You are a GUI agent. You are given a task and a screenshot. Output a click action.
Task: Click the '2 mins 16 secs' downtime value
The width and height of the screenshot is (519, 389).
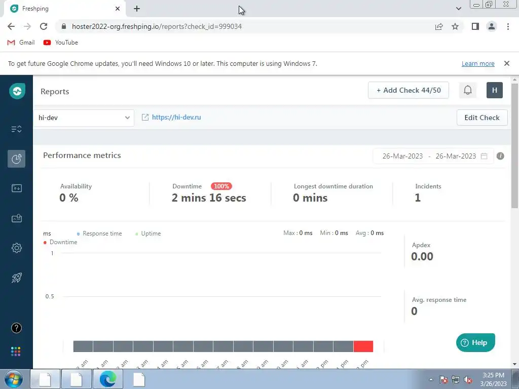[209, 198]
